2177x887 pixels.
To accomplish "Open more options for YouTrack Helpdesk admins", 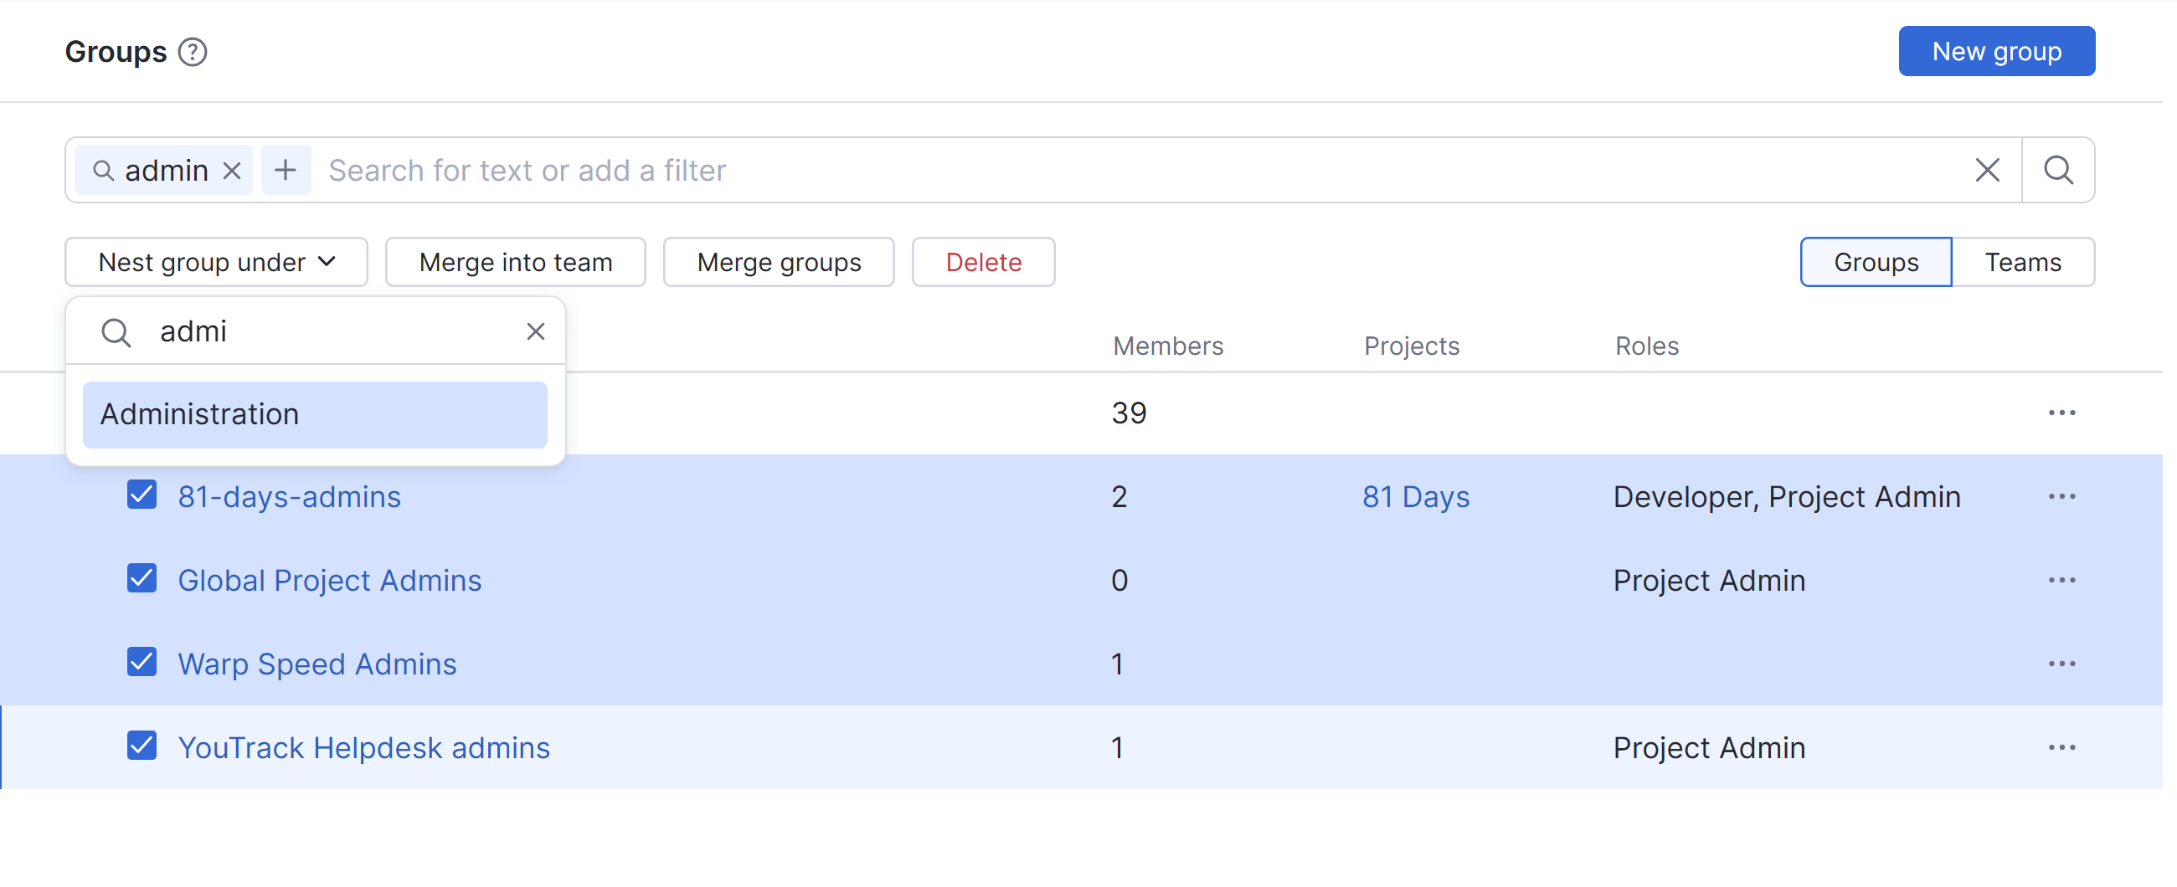I will pyautogui.click(x=2061, y=747).
